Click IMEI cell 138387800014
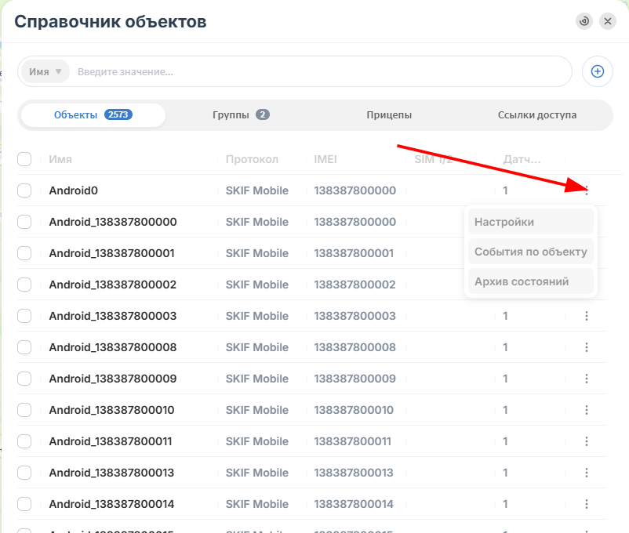Screen dimensions: 629x533 pyautogui.click(x=354, y=504)
